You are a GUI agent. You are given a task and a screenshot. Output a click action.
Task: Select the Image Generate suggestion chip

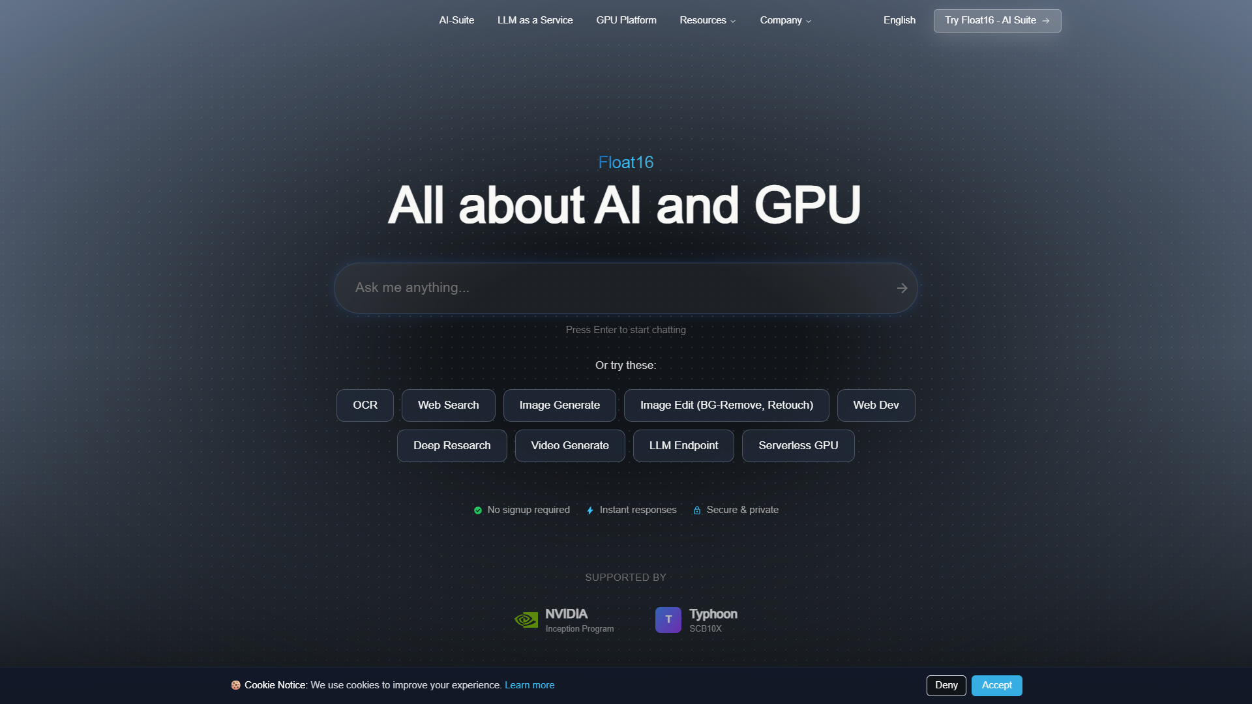click(x=559, y=405)
